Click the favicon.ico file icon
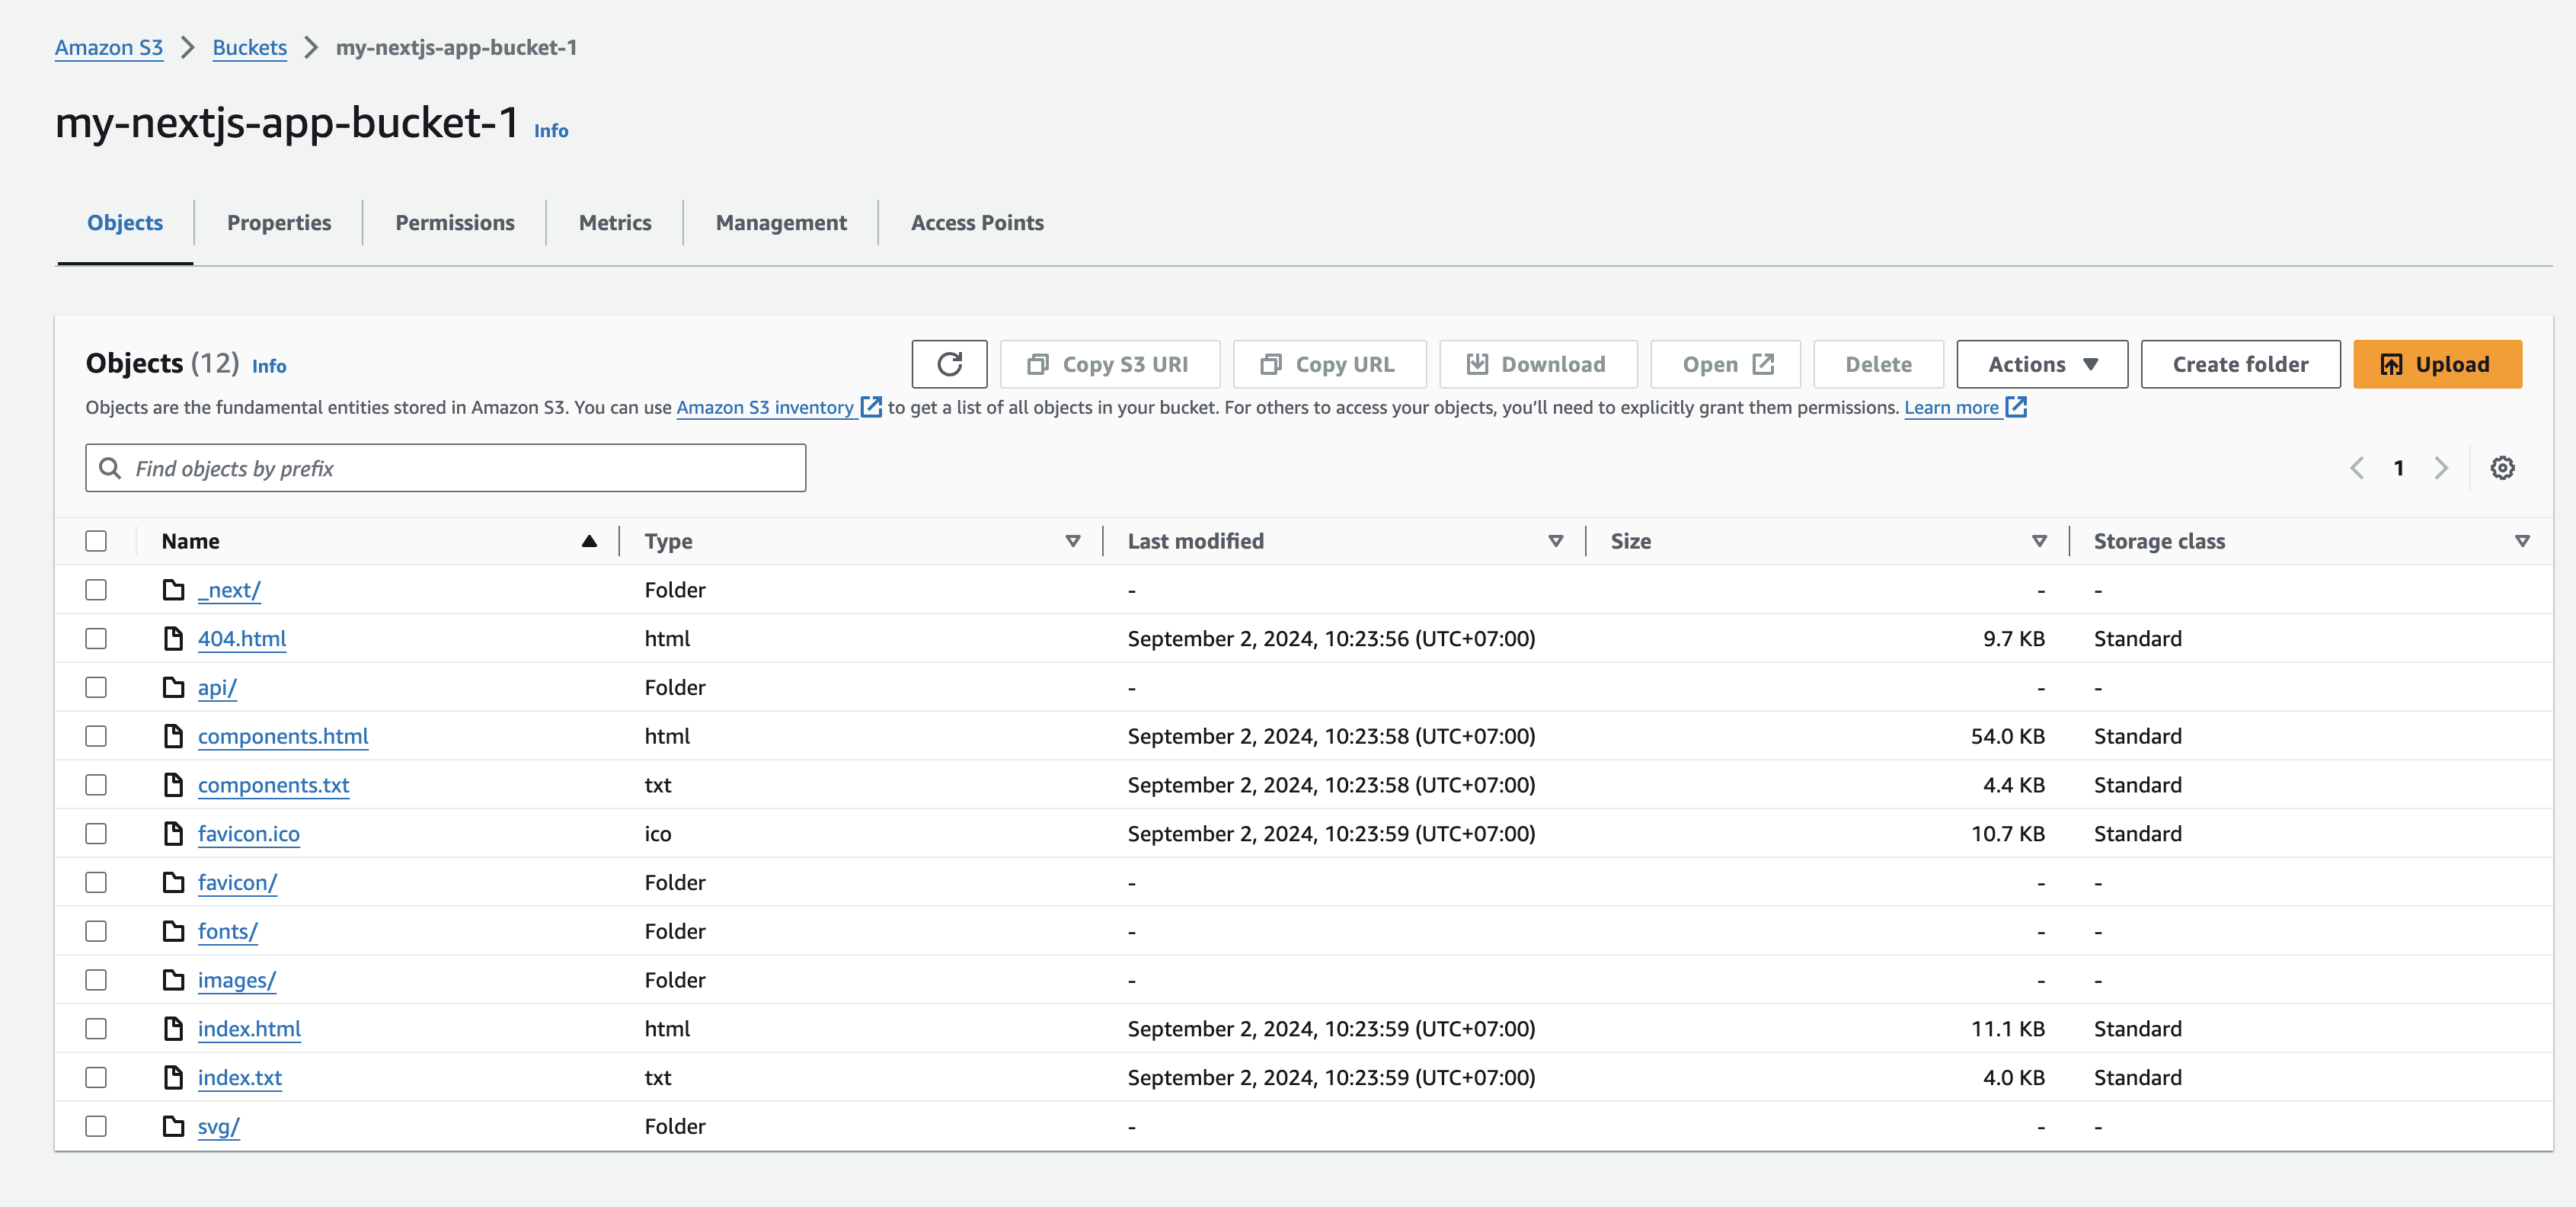This screenshot has width=2576, height=1207. click(x=174, y=833)
